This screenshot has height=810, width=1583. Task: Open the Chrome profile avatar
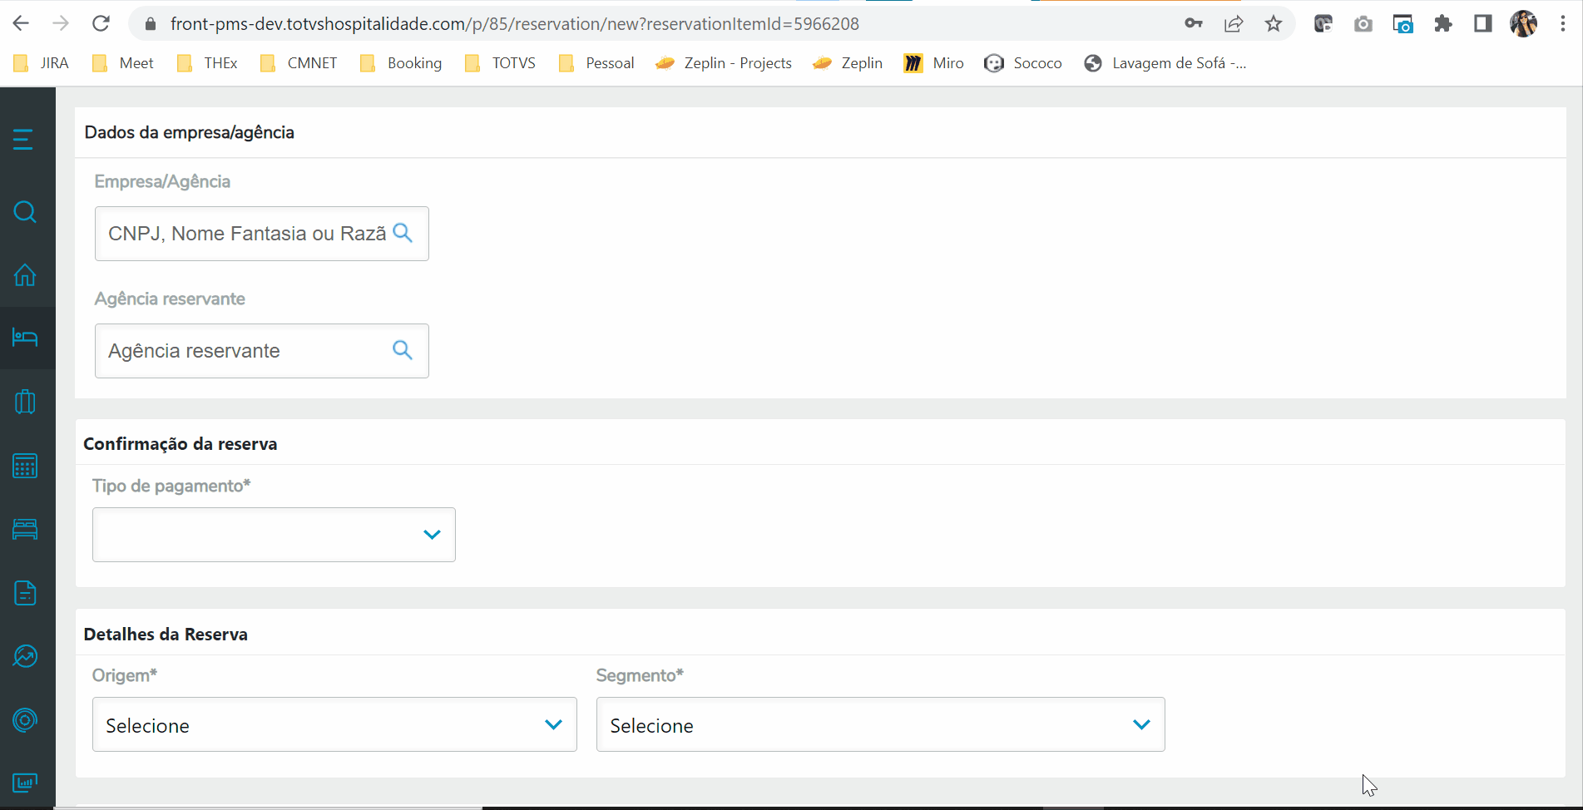[1523, 24]
